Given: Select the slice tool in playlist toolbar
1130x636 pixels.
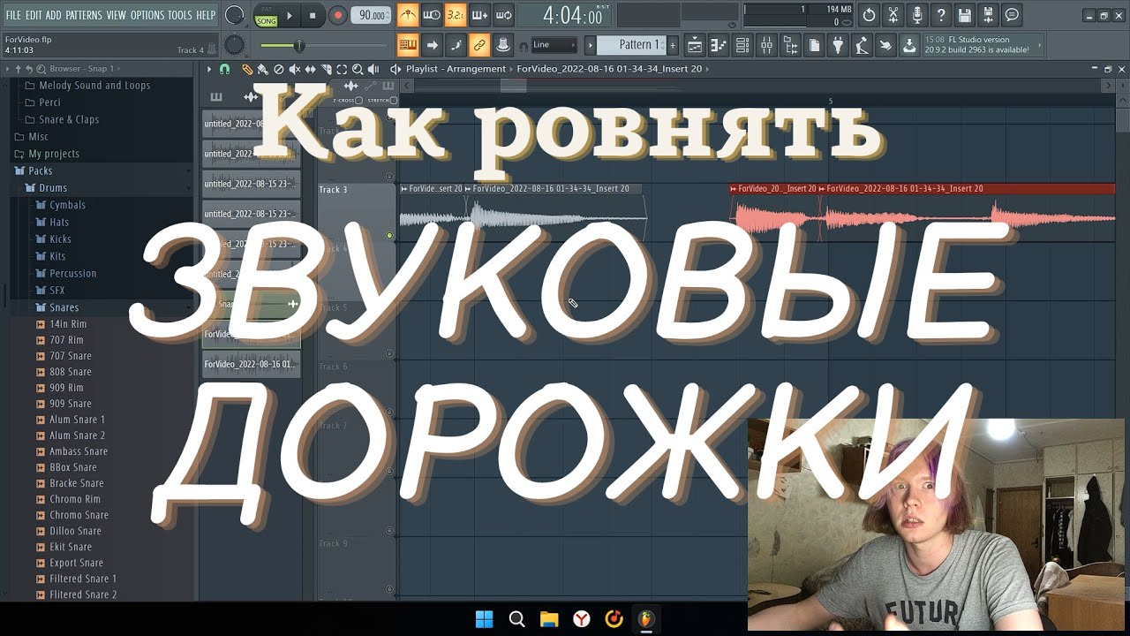Looking at the screenshot, I should pos(327,69).
